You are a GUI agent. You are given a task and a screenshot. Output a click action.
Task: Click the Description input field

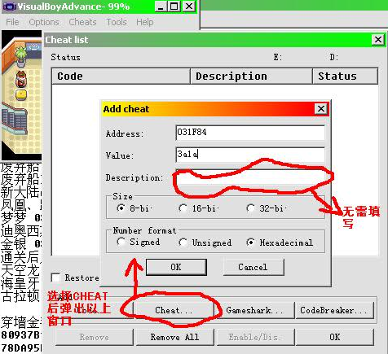(250, 177)
